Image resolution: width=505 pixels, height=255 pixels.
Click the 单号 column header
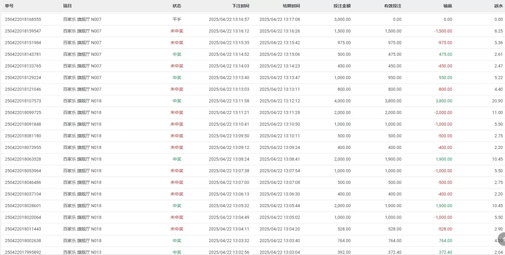(x=9, y=6)
